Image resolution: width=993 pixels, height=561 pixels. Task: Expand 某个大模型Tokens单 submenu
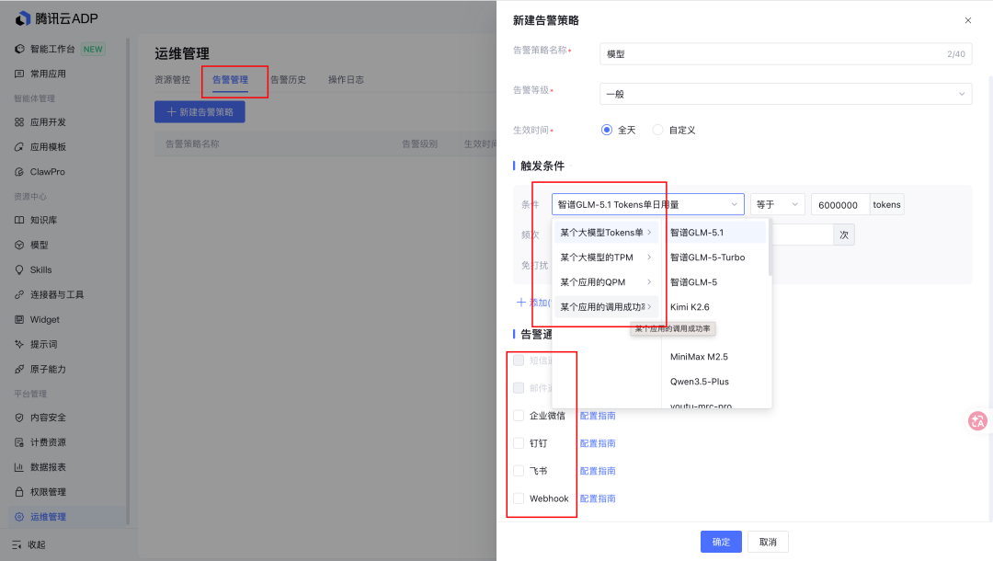pyautogui.click(x=606, y=233)
